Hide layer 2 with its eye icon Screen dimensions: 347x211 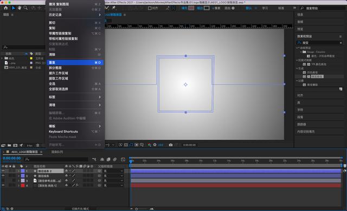[x=3, y=176]
